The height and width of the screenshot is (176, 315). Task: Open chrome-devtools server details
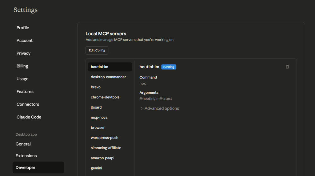(x=105, y=97)
